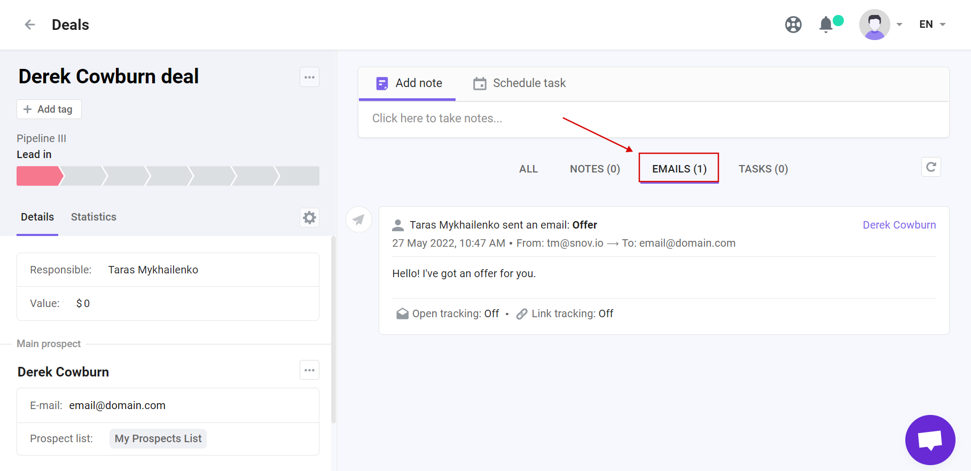The image size is (971, 471).
Task: Open the live chat bubble
Action: click(x=930, y=440)
